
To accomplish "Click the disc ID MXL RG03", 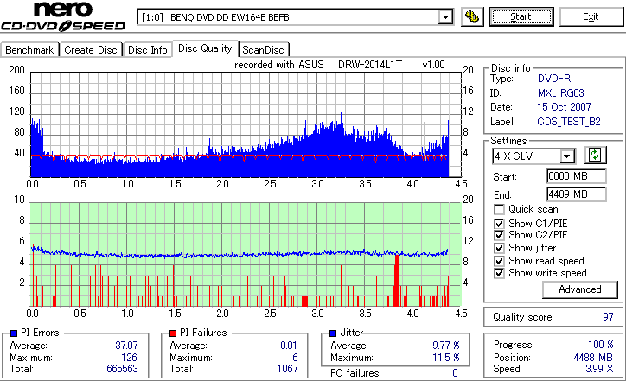I will point(561,93).
